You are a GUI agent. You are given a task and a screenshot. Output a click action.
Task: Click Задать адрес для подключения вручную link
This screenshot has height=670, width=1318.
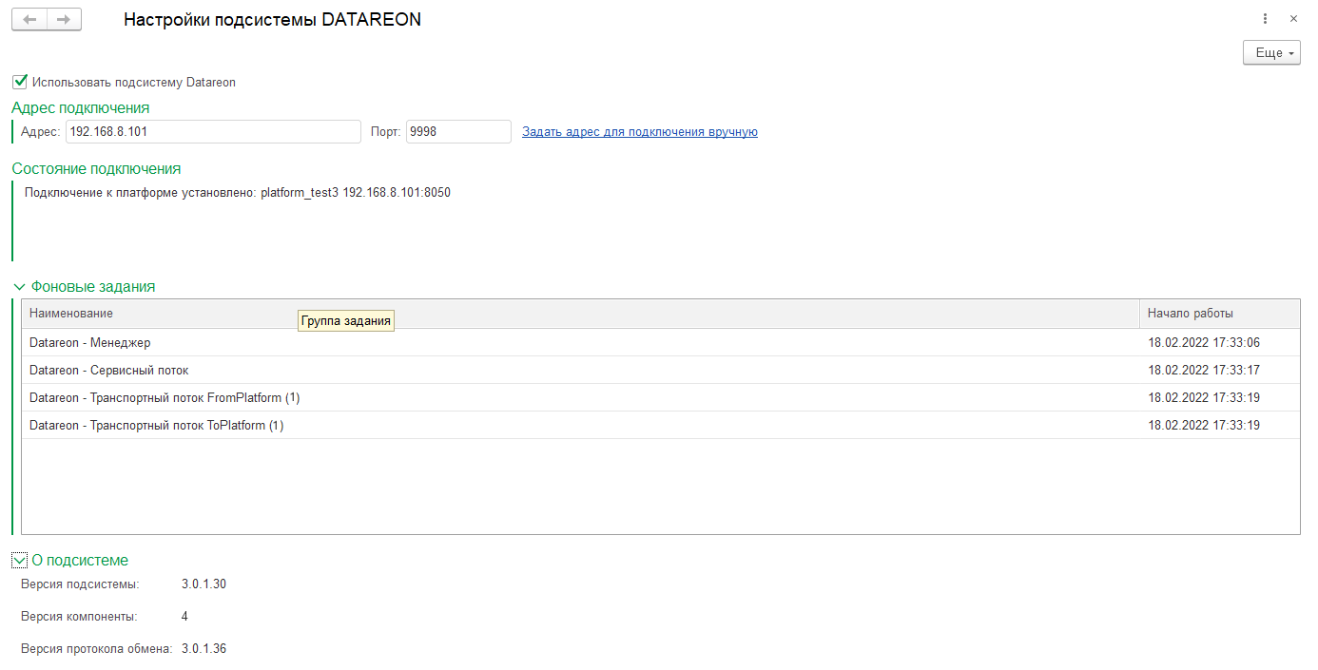639,132
